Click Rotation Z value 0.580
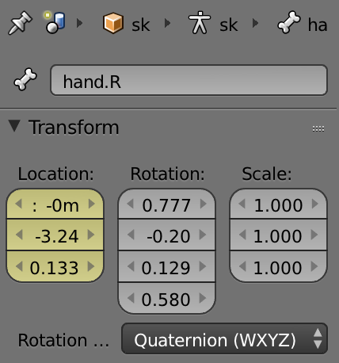 [166, 298]
